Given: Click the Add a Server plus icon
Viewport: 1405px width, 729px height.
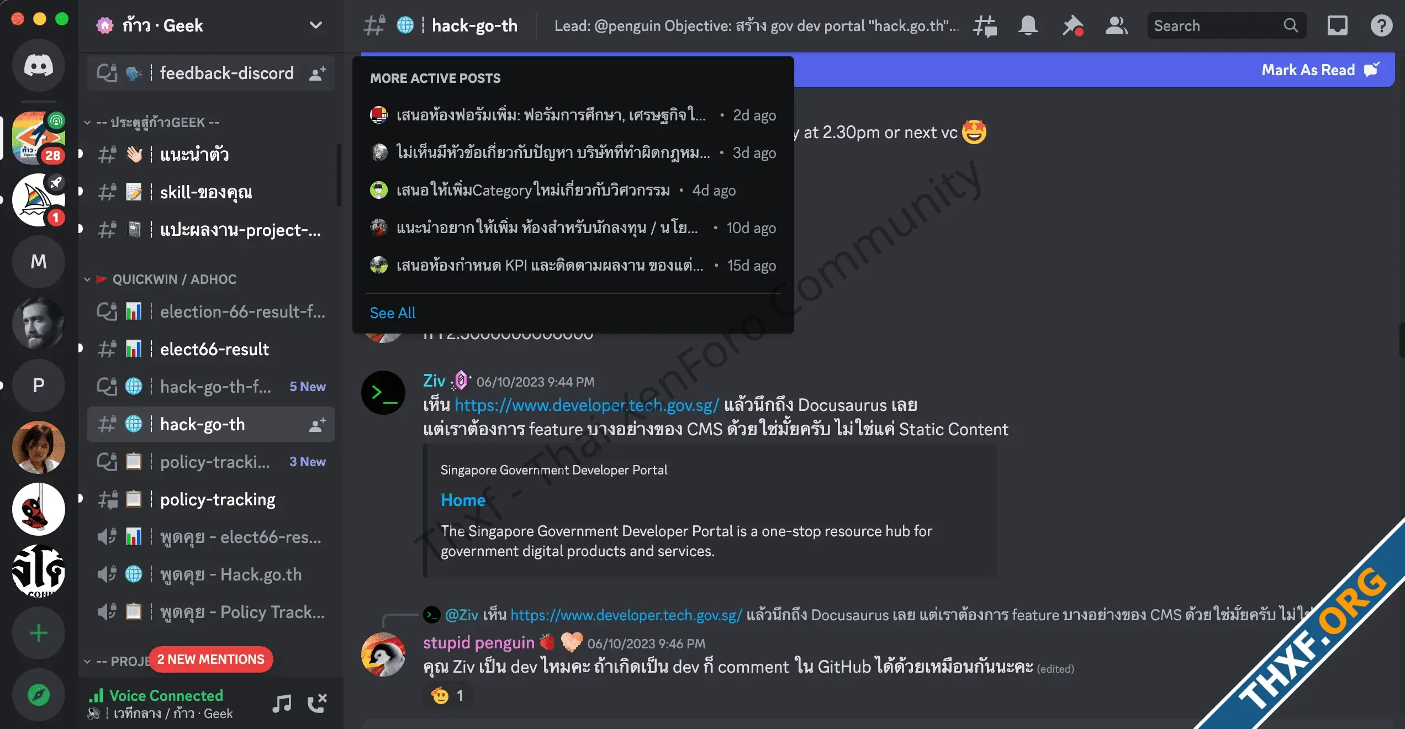Looking at the screenshot, I should tap(39, 633).
